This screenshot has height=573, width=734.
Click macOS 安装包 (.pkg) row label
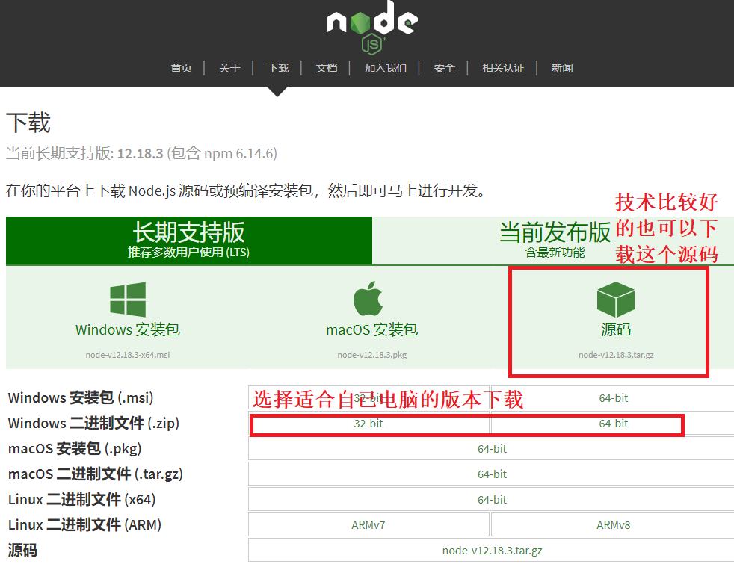tap(75, 449)
